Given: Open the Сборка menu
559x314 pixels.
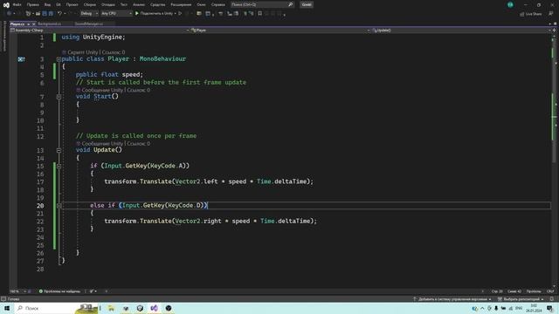Looking at the screenshot, I should pos(89,4).
